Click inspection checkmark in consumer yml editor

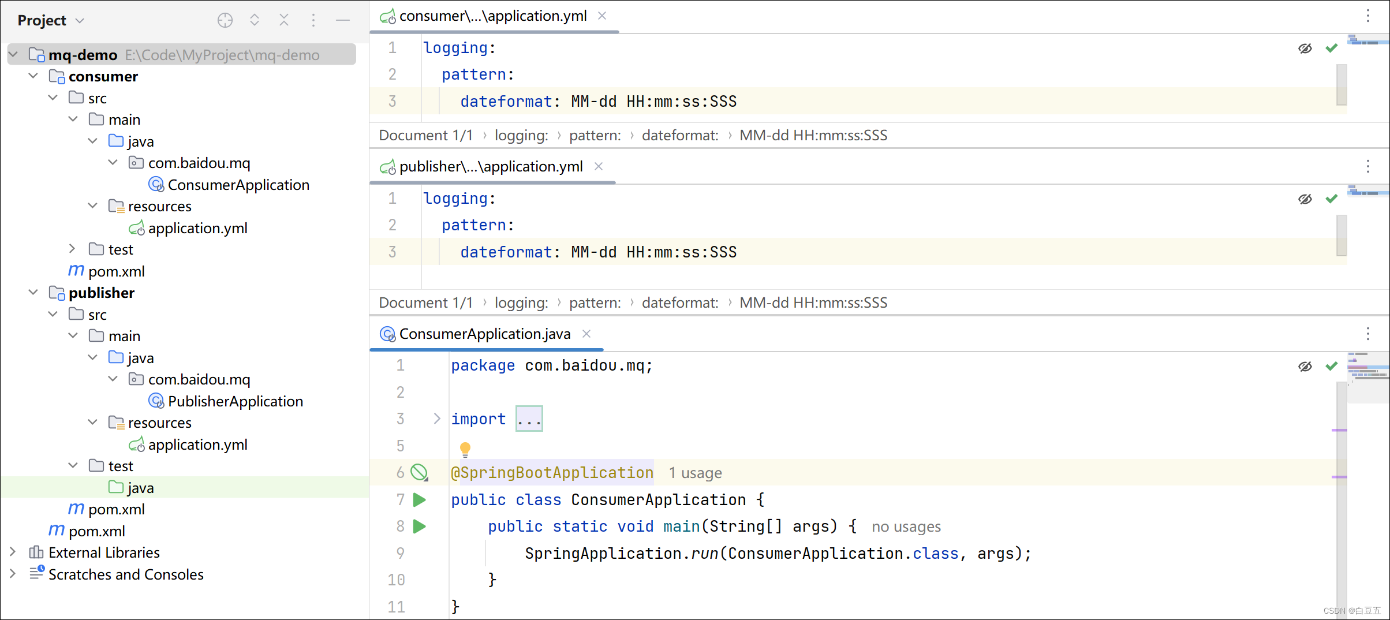click(1332, 48)
